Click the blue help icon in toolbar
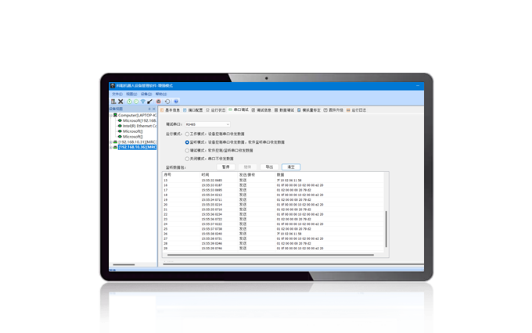Screen dimensions: 532x333 [x=176, y=102]
